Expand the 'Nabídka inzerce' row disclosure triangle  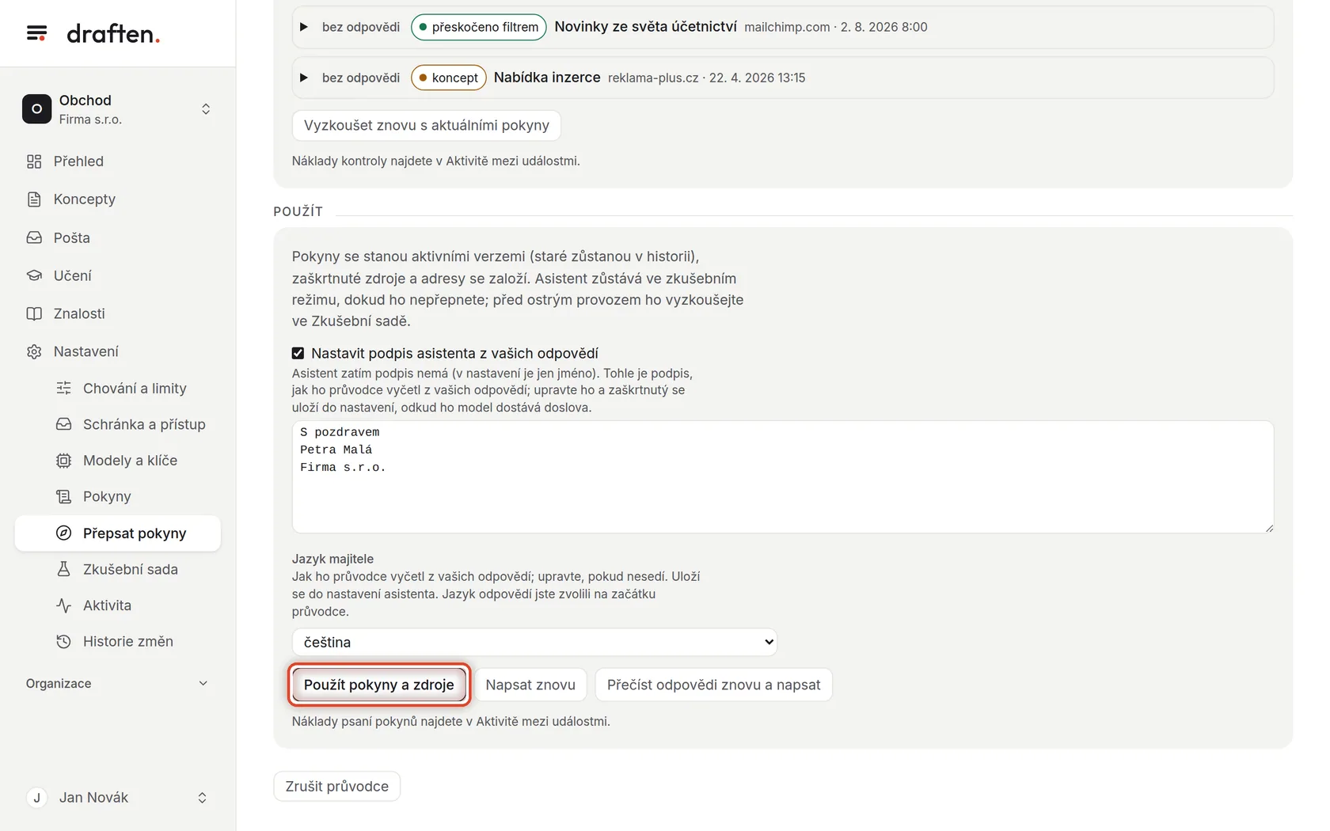[303, 78]
